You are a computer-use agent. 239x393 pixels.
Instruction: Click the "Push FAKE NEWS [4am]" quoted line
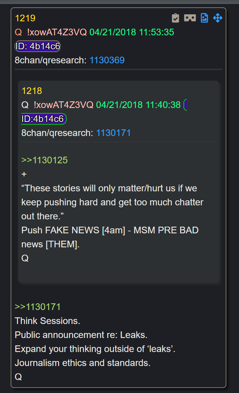coord(73,230)
